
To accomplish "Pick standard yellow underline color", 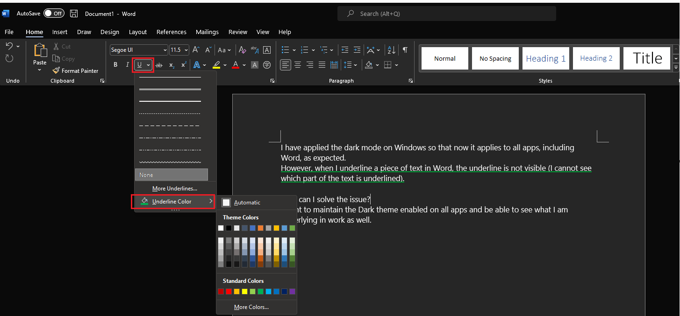I will (244, 291).
